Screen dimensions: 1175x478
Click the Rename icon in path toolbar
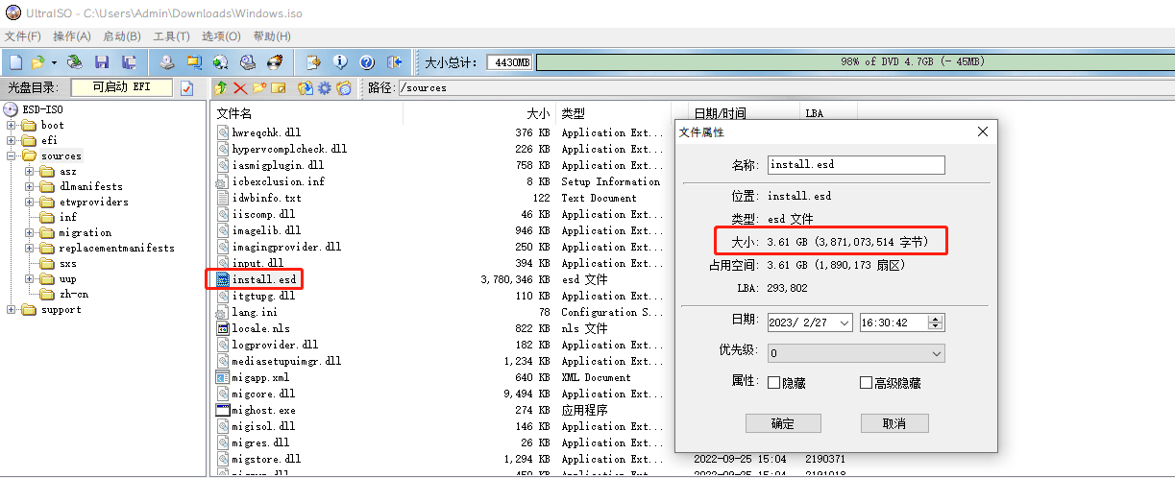[279, 87]
